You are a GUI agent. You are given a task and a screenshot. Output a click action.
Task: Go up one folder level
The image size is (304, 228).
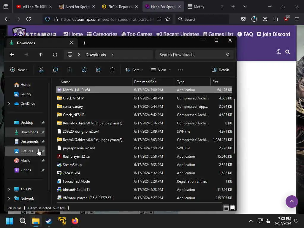point(40,55)
